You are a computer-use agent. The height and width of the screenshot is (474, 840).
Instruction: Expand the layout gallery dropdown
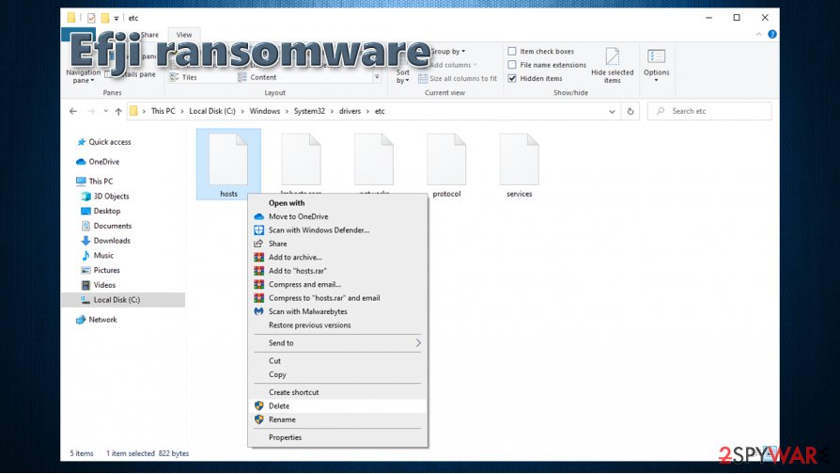click(x=377, y=77)
